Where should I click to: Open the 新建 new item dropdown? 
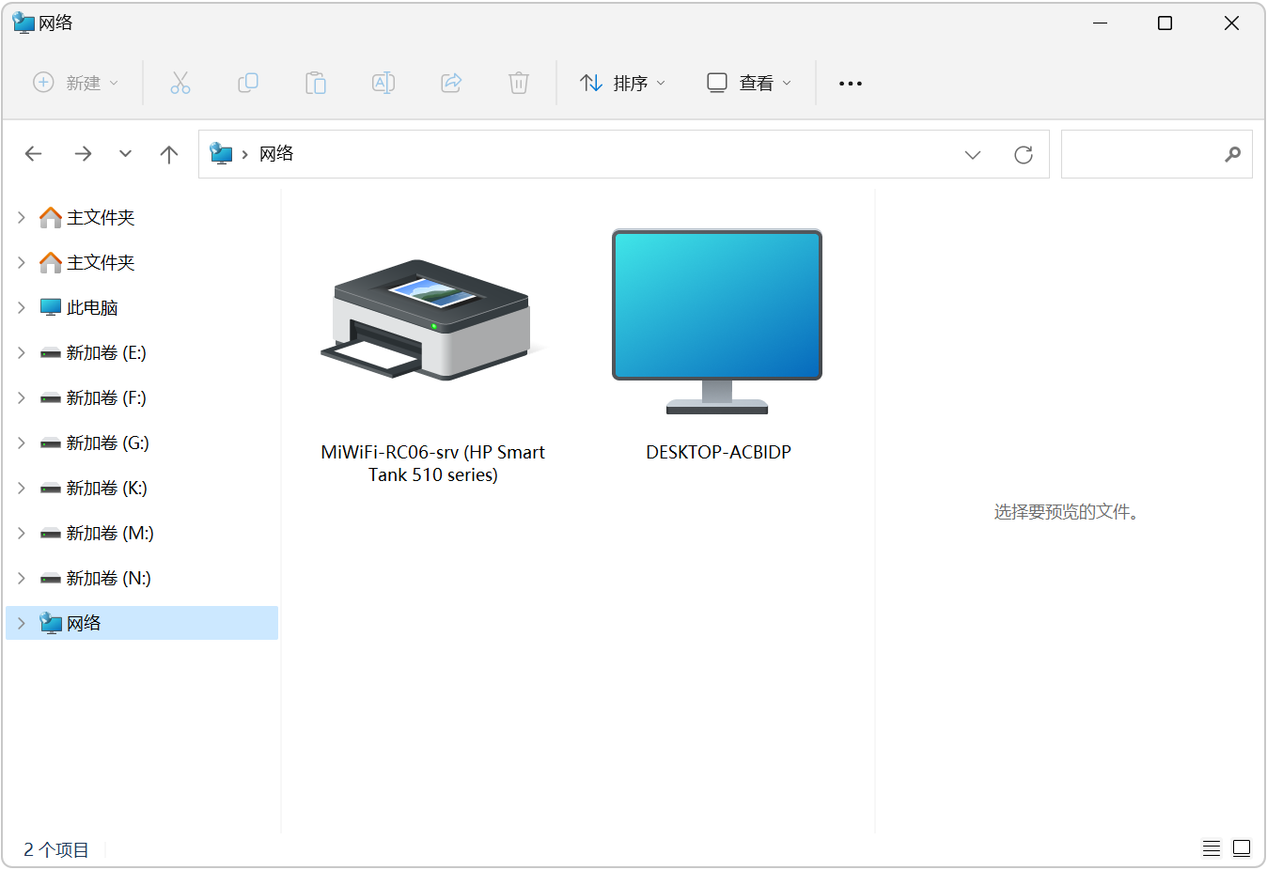coord(76,83)
